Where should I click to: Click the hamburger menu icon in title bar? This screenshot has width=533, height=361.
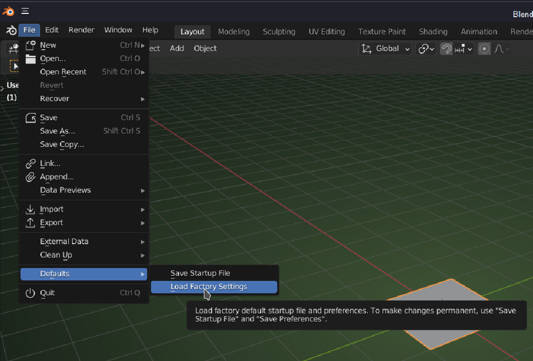(25, 11)
